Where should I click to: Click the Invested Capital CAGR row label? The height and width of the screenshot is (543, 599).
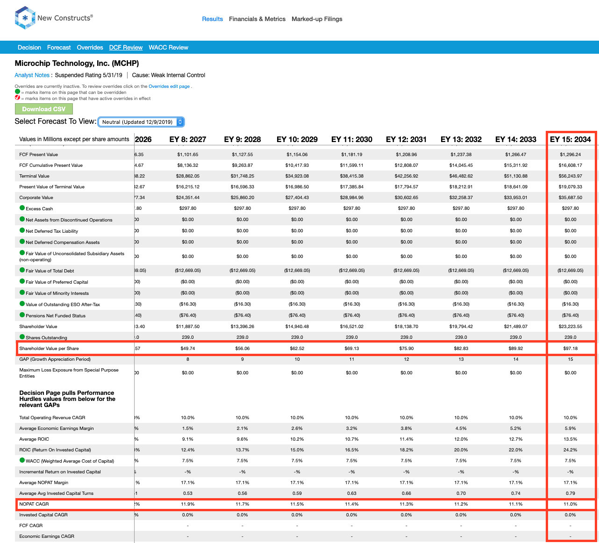43,515
